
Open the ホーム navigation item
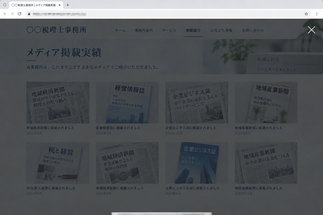click(x=120, y=31)
